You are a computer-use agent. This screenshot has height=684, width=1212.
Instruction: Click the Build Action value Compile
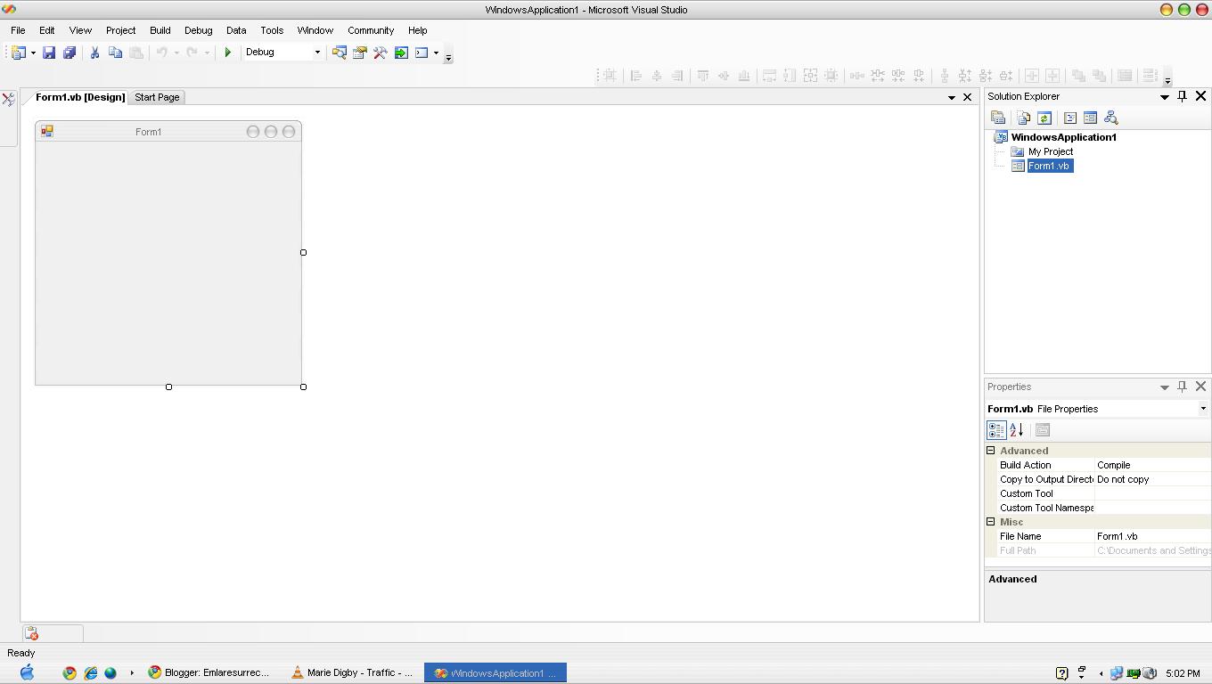[1152, 465]
